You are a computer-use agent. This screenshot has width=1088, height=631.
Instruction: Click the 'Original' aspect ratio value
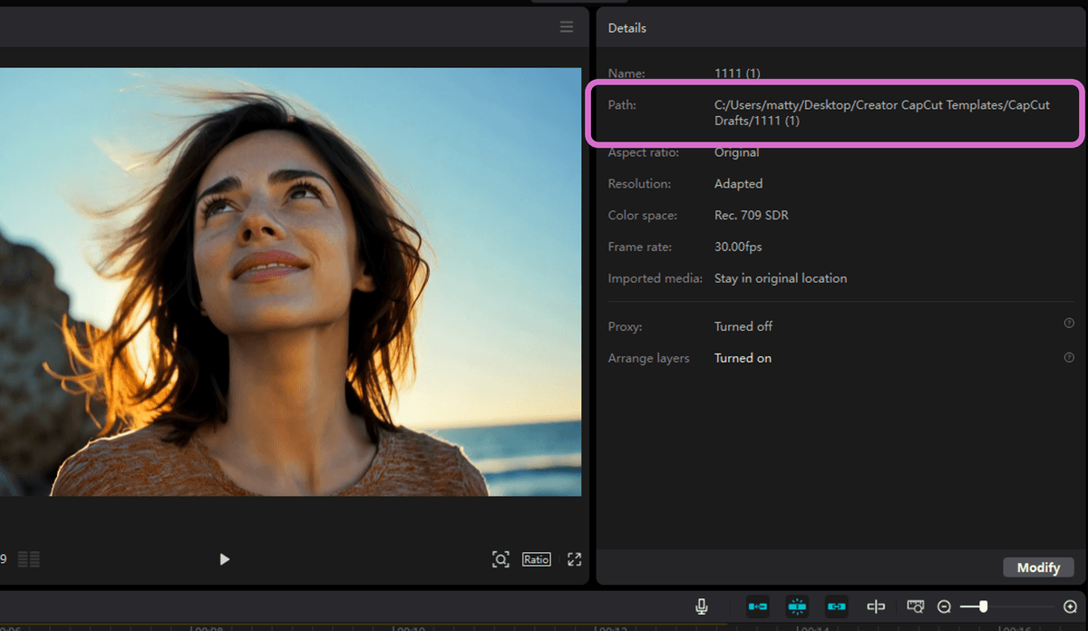point(737,152)
